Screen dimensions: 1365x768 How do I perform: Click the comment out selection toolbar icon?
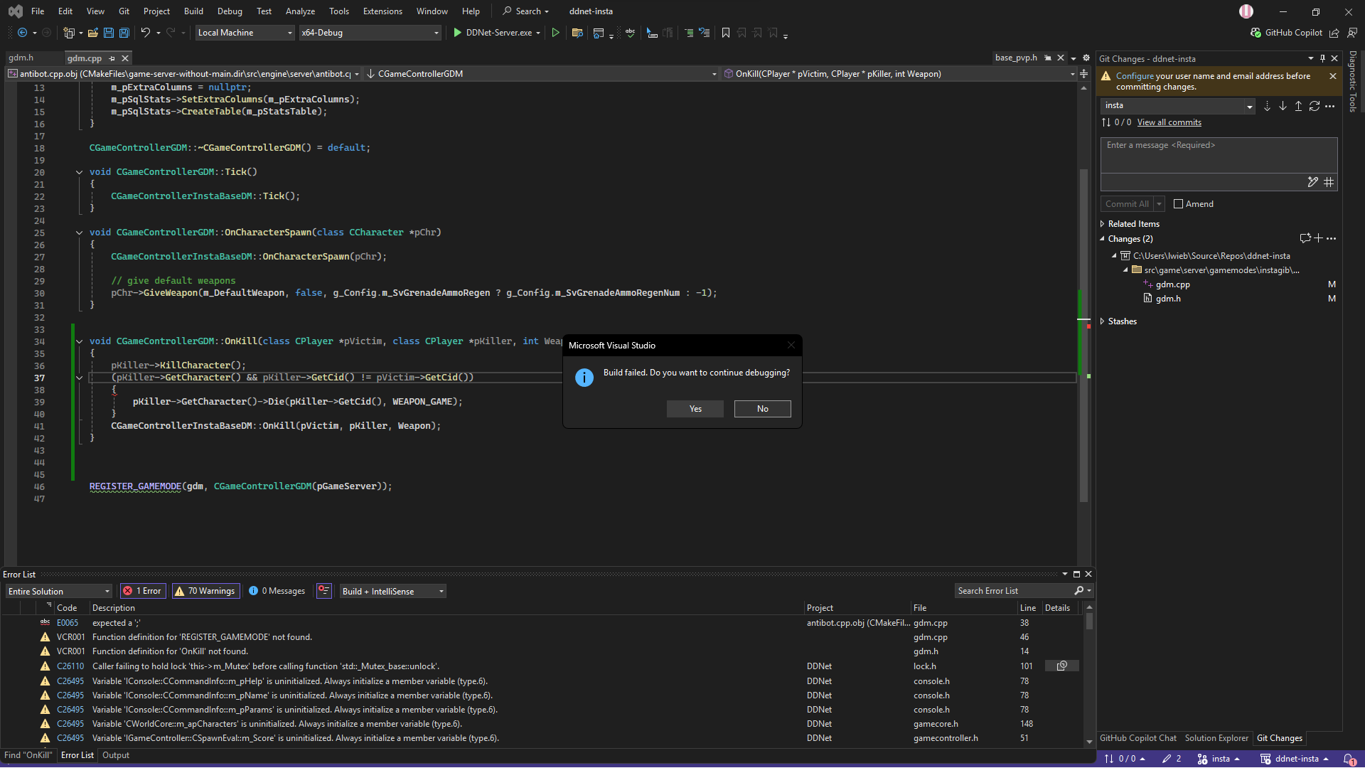click(688, 33)
